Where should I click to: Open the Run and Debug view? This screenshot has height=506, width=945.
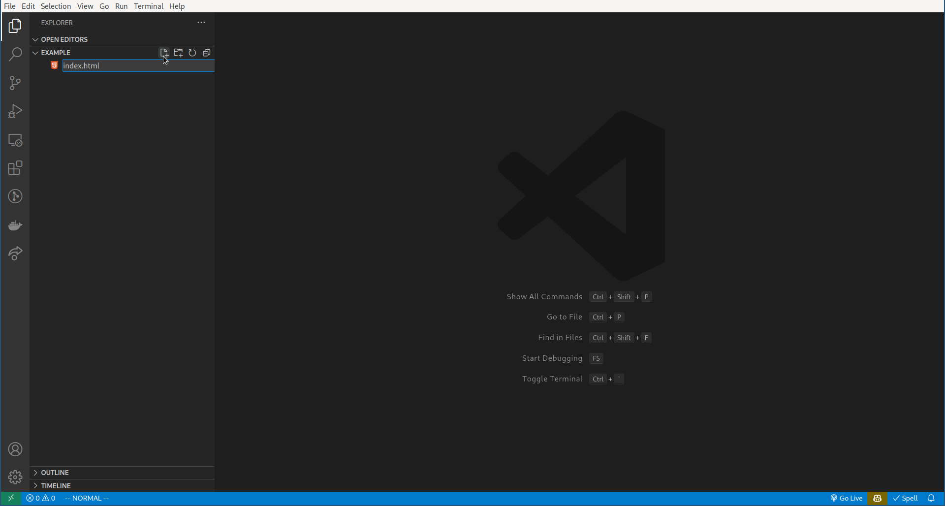tap(15, 111)
